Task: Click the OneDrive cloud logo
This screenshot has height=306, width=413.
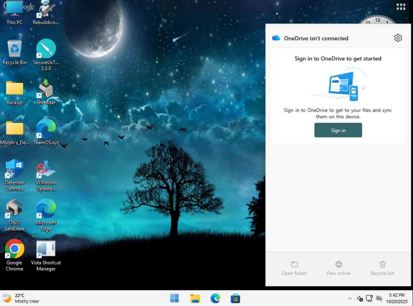Action: point(276,38)
